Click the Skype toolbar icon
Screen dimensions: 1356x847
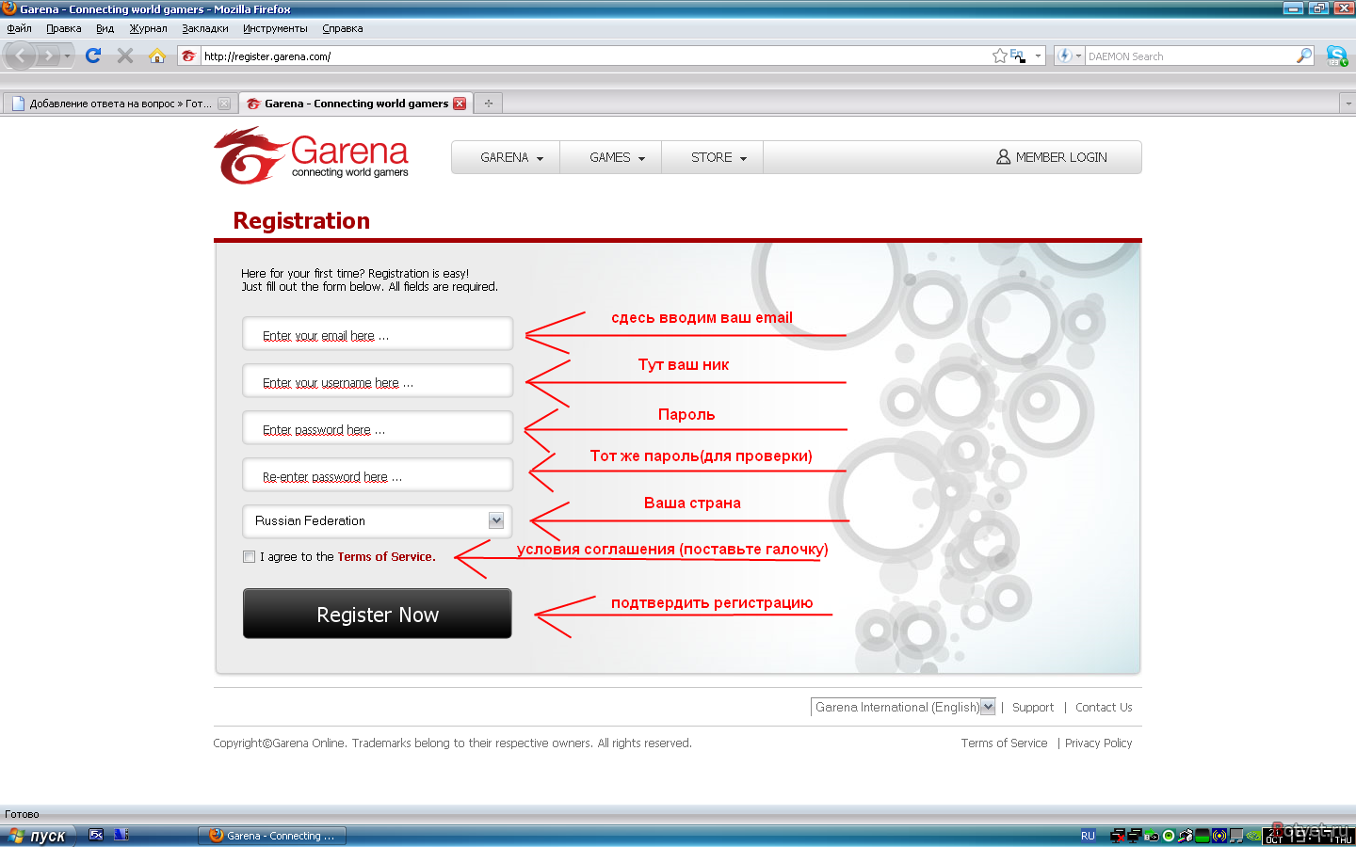tap(1337, 56)
